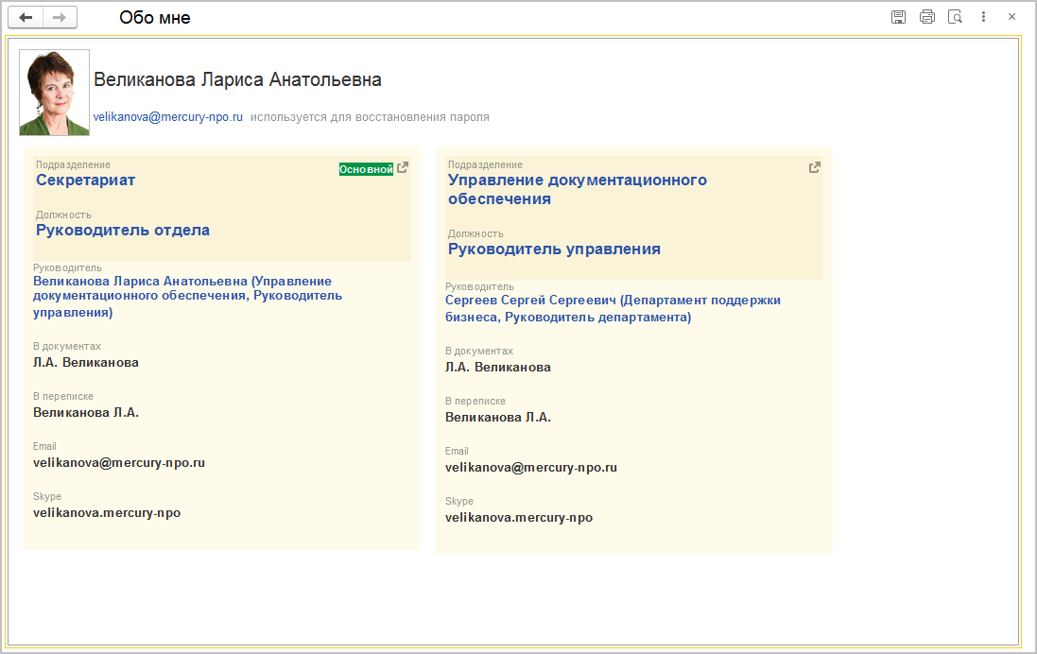Click the velikanova@mercury-npo.ru link under the name
Viewport: 1037px width, 654px height.
(x=168, y=117)
